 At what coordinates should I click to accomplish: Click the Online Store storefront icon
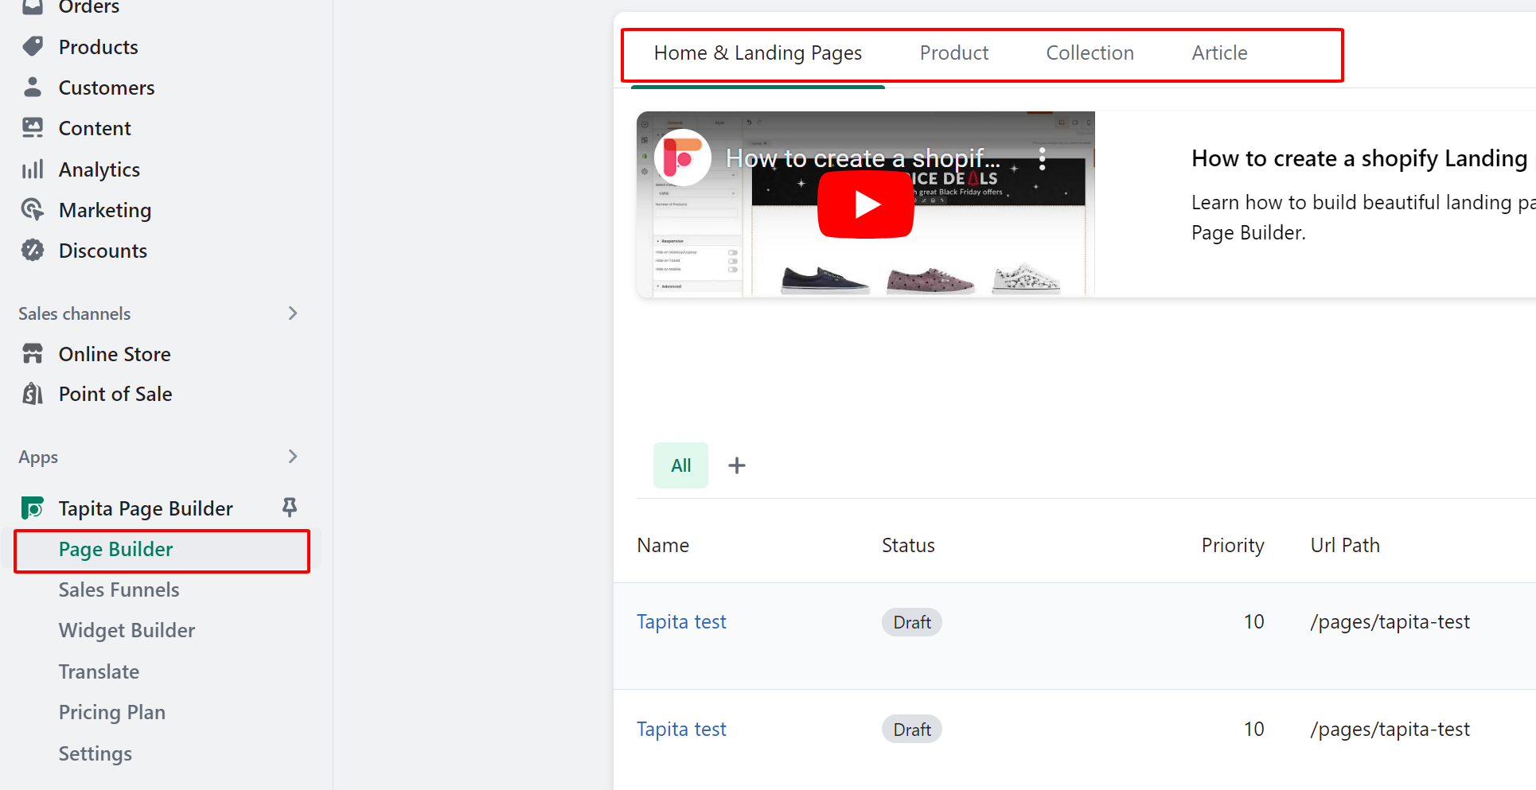[33, 354]
